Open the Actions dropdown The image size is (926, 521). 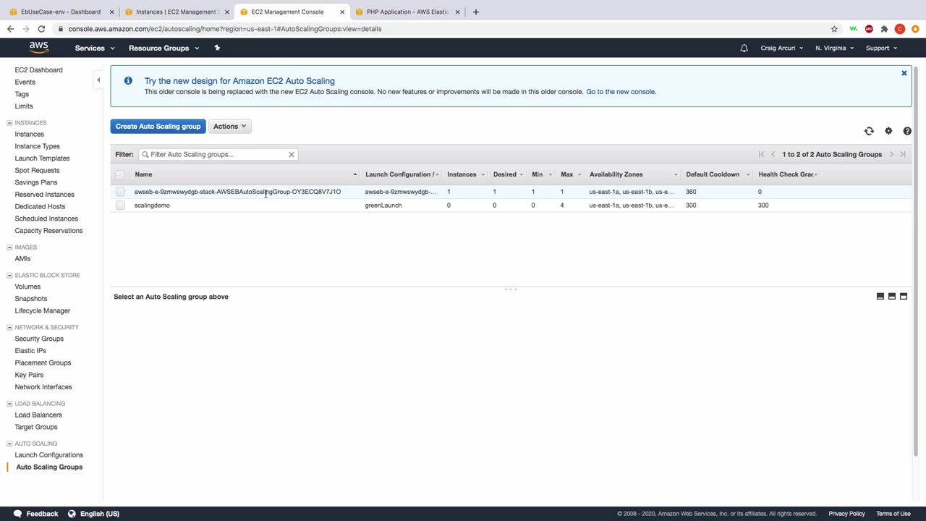point(229,127)
